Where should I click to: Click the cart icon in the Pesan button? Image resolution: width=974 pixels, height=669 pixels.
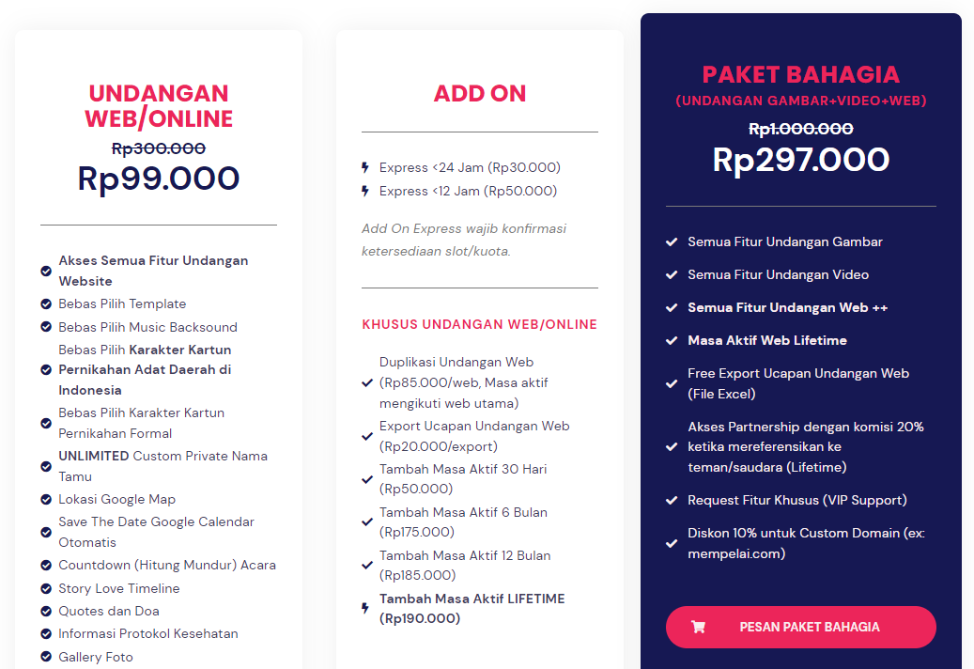tap(698, 627)
